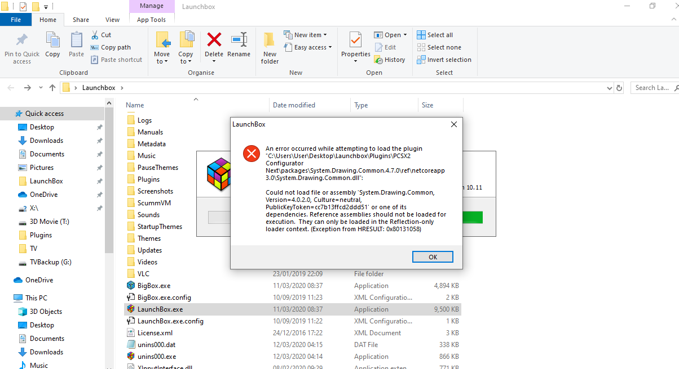This screenshot has width=679, height=369.
Task: Go forward with the Forward arrow
Action: tap(27, 88)
